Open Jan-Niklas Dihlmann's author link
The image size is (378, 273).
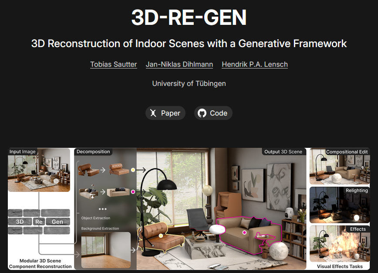coord(179,65)
